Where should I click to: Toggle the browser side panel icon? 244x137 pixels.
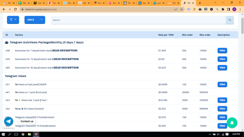(x=229, y=9)
